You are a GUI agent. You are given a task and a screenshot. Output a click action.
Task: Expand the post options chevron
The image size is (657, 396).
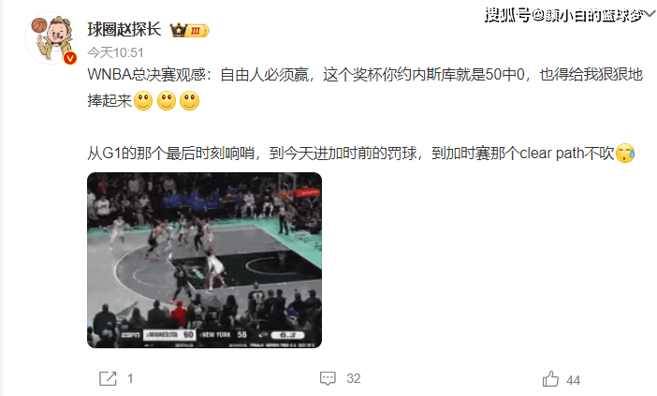point(649,13)
